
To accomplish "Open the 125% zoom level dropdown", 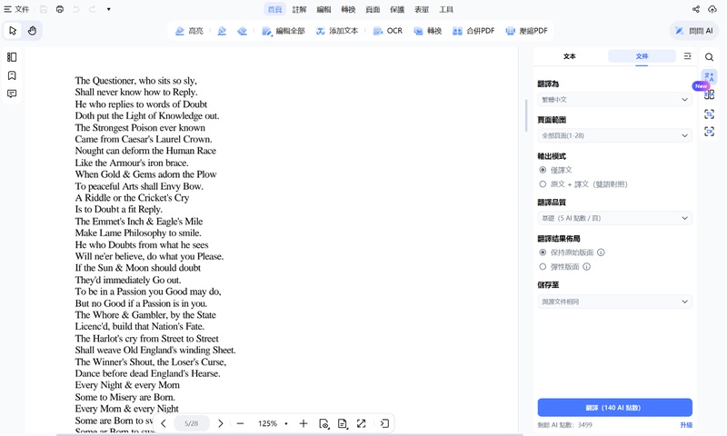I will pos(273,423).
